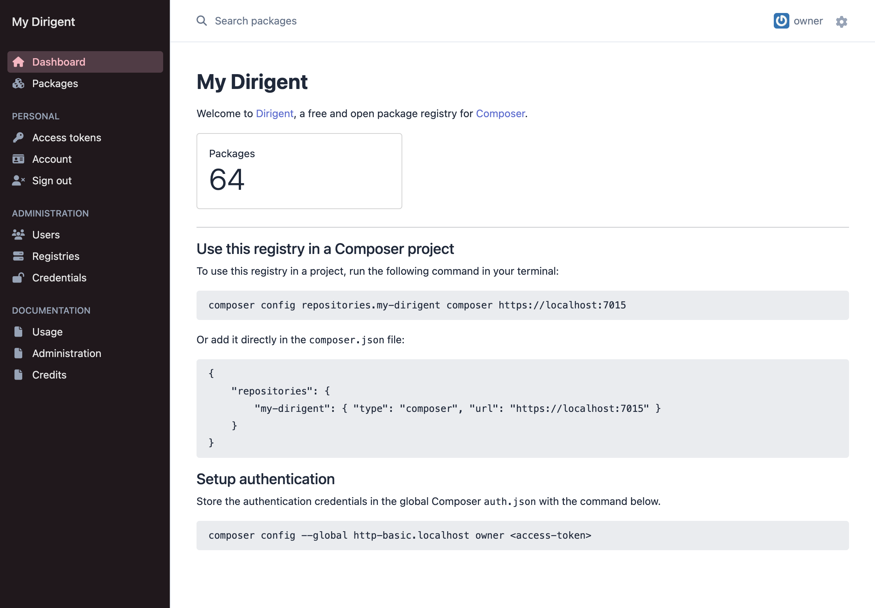Click the Account card icon
This screenshot has height=608, width=875.
click(x=18, y=159)
